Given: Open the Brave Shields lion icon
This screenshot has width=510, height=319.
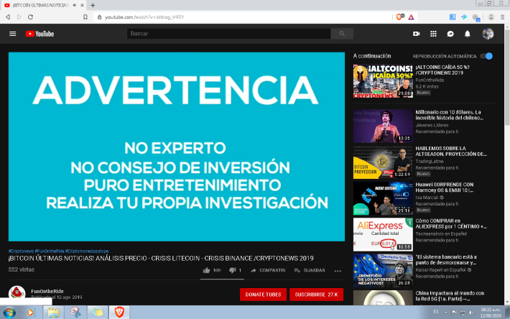Looking at the screenshot, I should tap(399, 17).
